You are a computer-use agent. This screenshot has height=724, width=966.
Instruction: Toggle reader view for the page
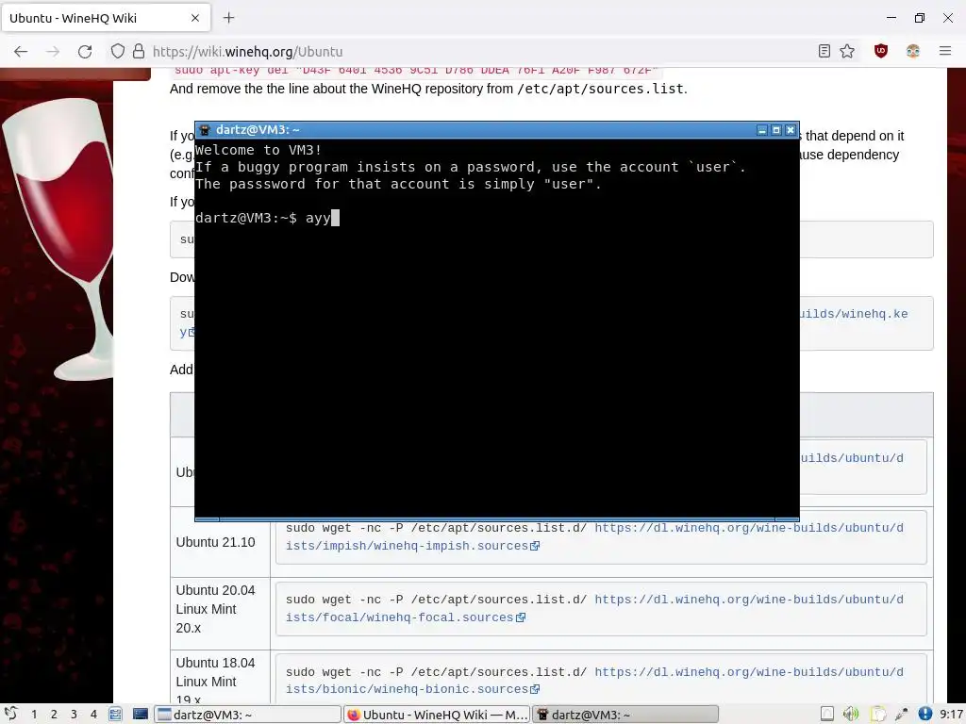(x=824, y=51)
